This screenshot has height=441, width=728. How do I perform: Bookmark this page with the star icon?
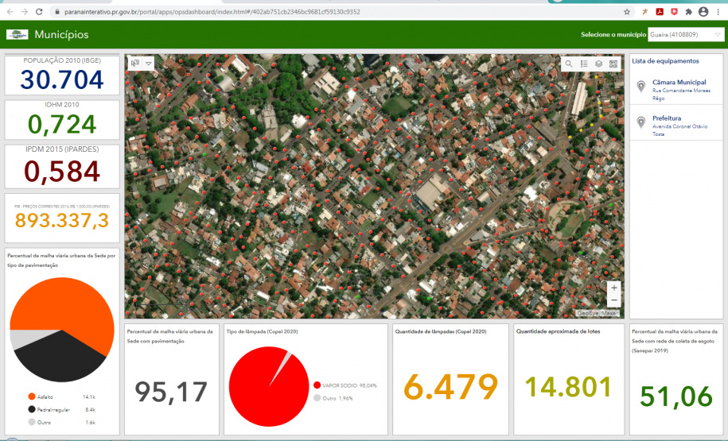pos(627,12)
